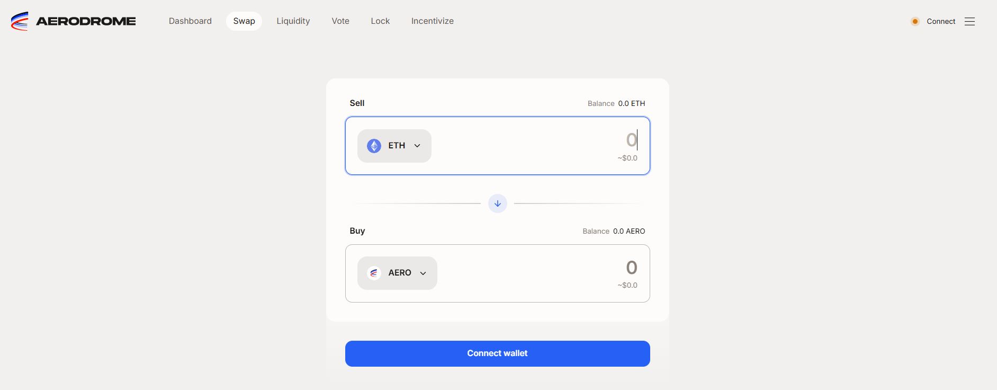Open the Dashboard tab

click(x=190, y=21)
